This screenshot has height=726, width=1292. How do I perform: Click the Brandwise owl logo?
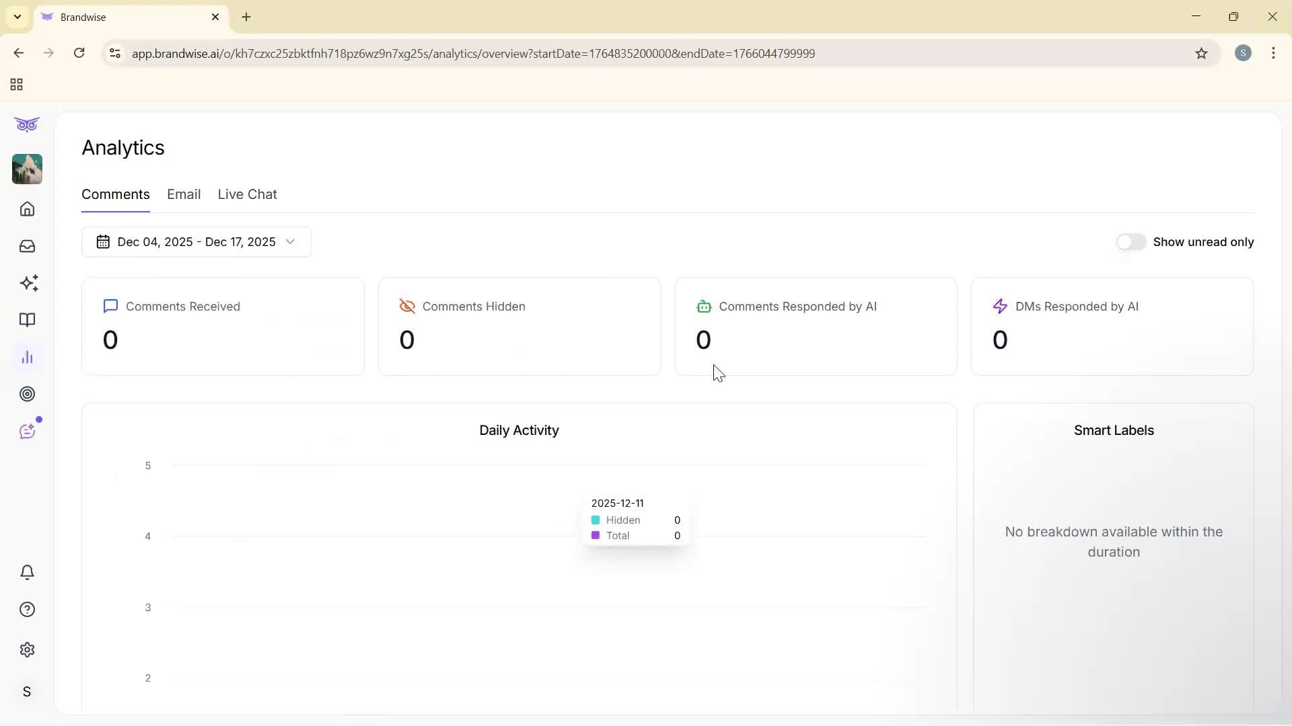click(x=27, y=124)
